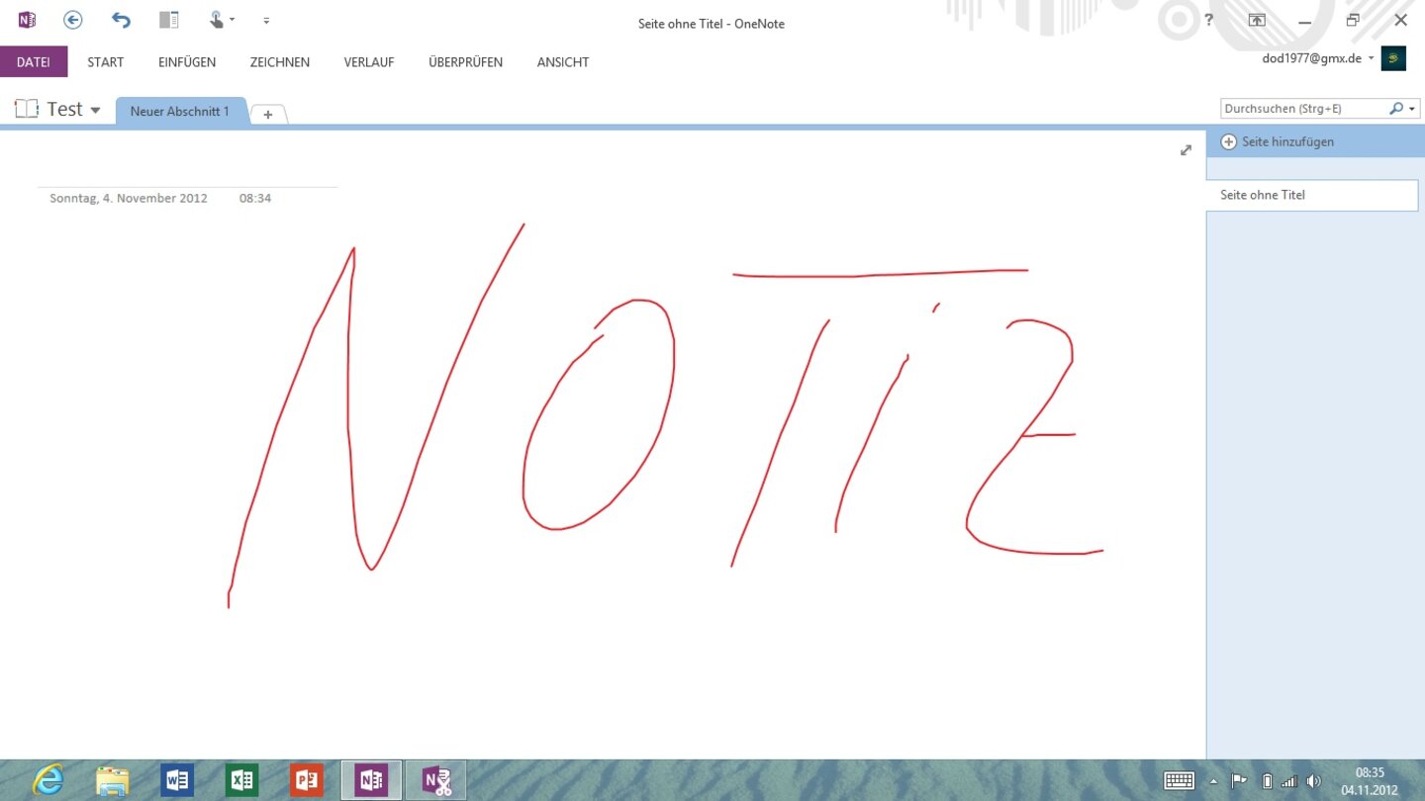Select the Neuer Abschnitt 1 section tab
The width and height of the screenshot is (1425, 801).
pyautogui.click(x=180, y=111)
